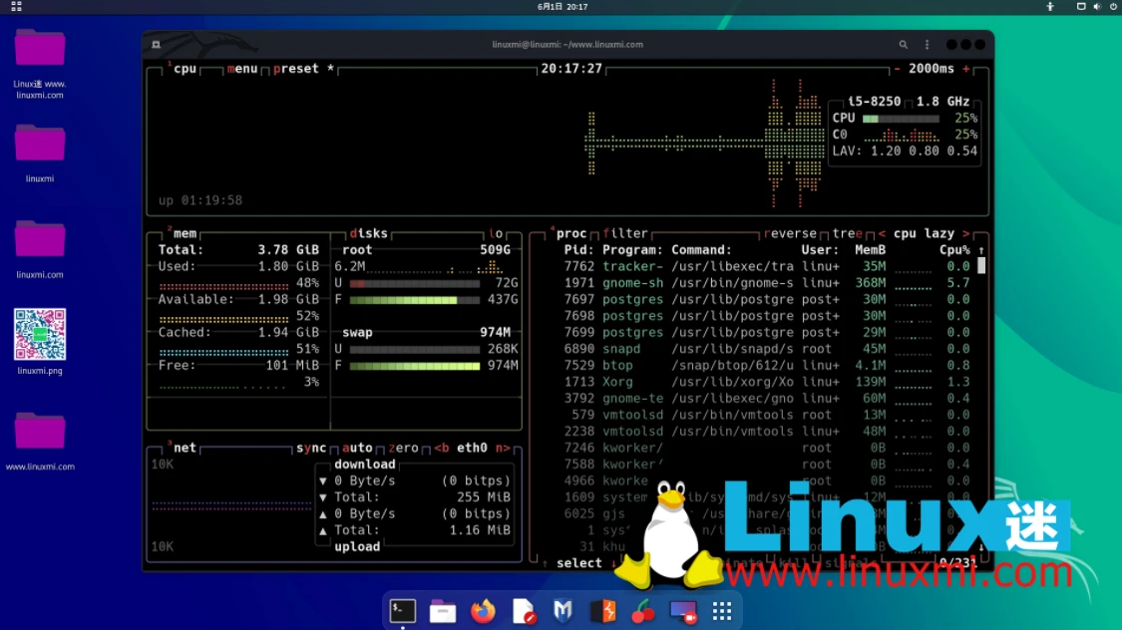
Task: Open the terminal app in the dock
Action: tap(402, 611)
